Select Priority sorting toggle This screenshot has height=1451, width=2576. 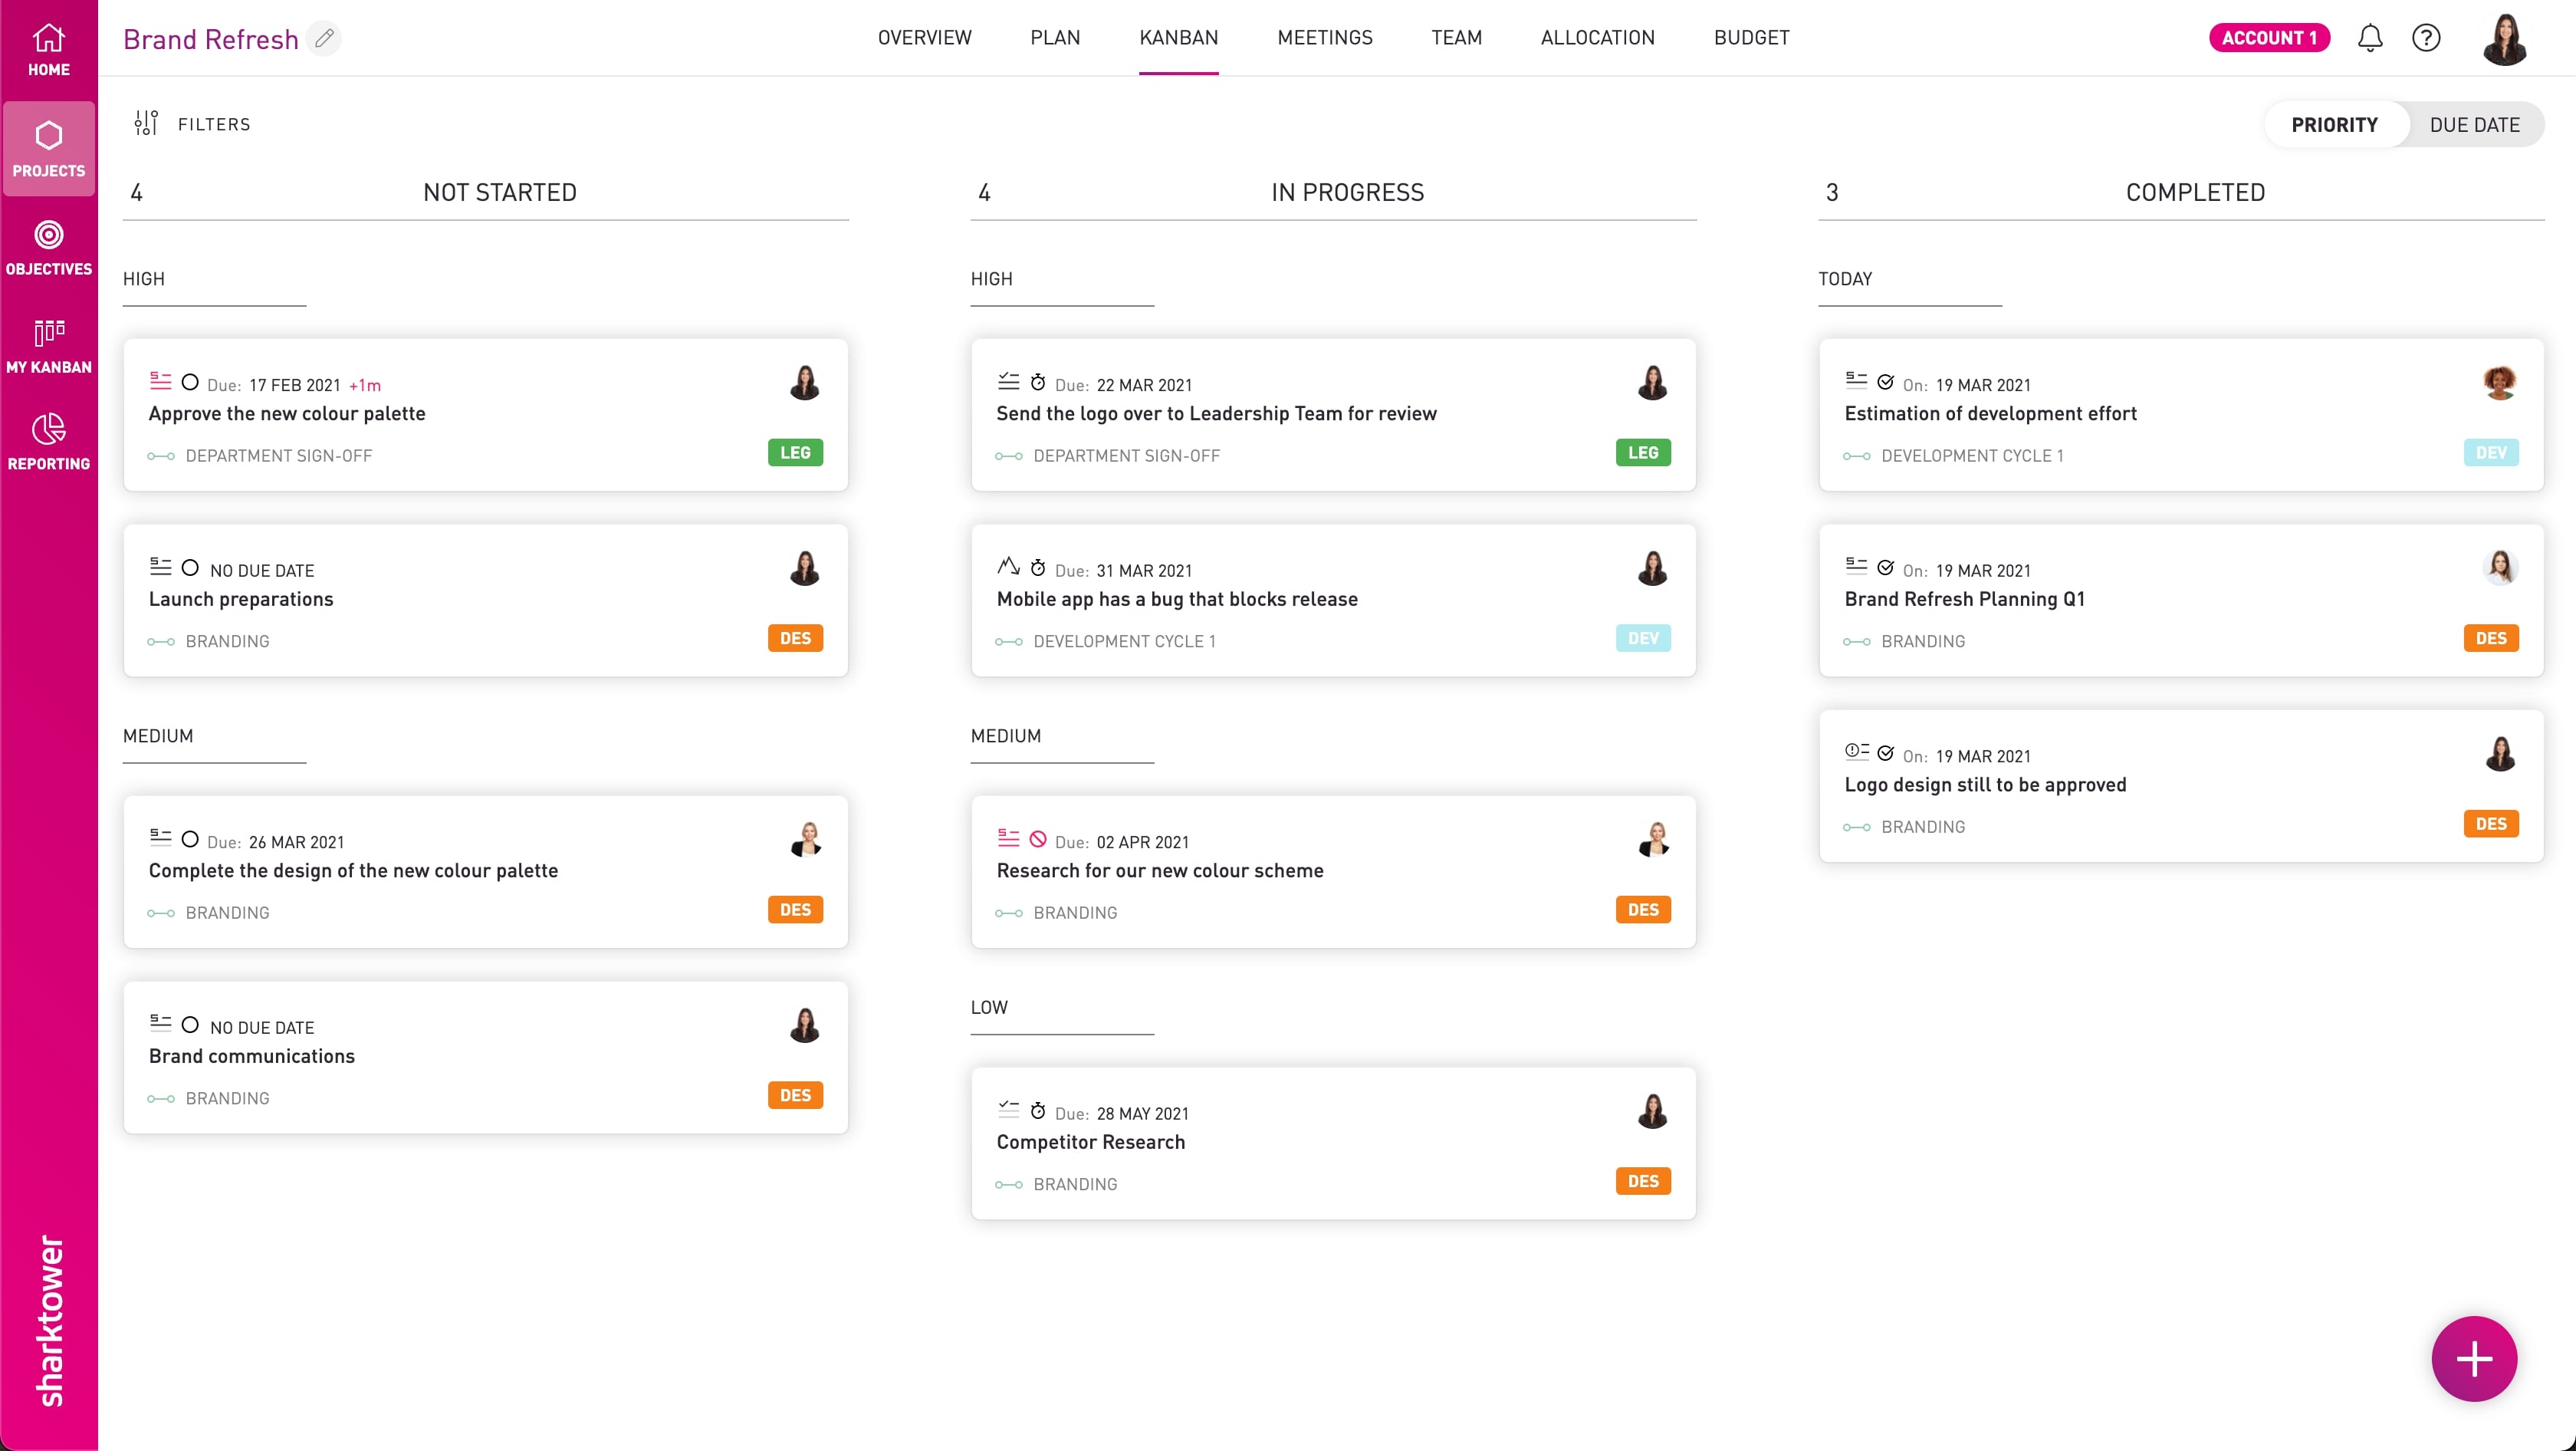point(2333,125)
